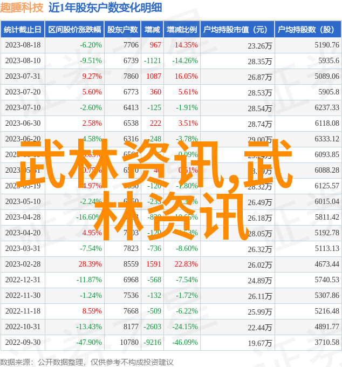Click the 数据来源 disclaimer footer text

point(87,363)
